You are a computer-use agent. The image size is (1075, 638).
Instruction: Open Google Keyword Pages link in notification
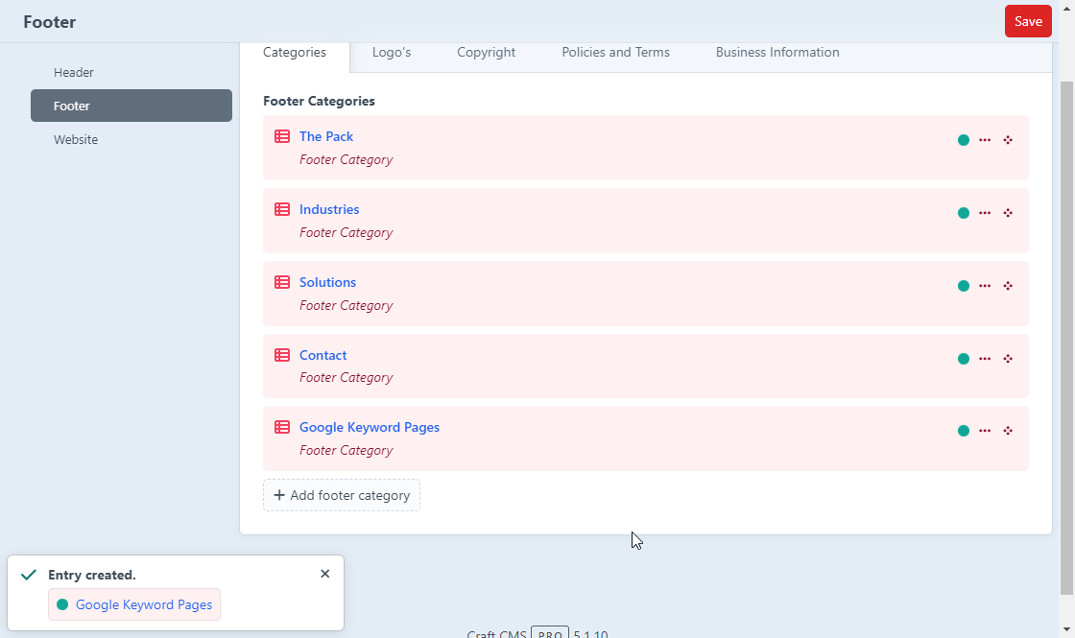(144, 604)
